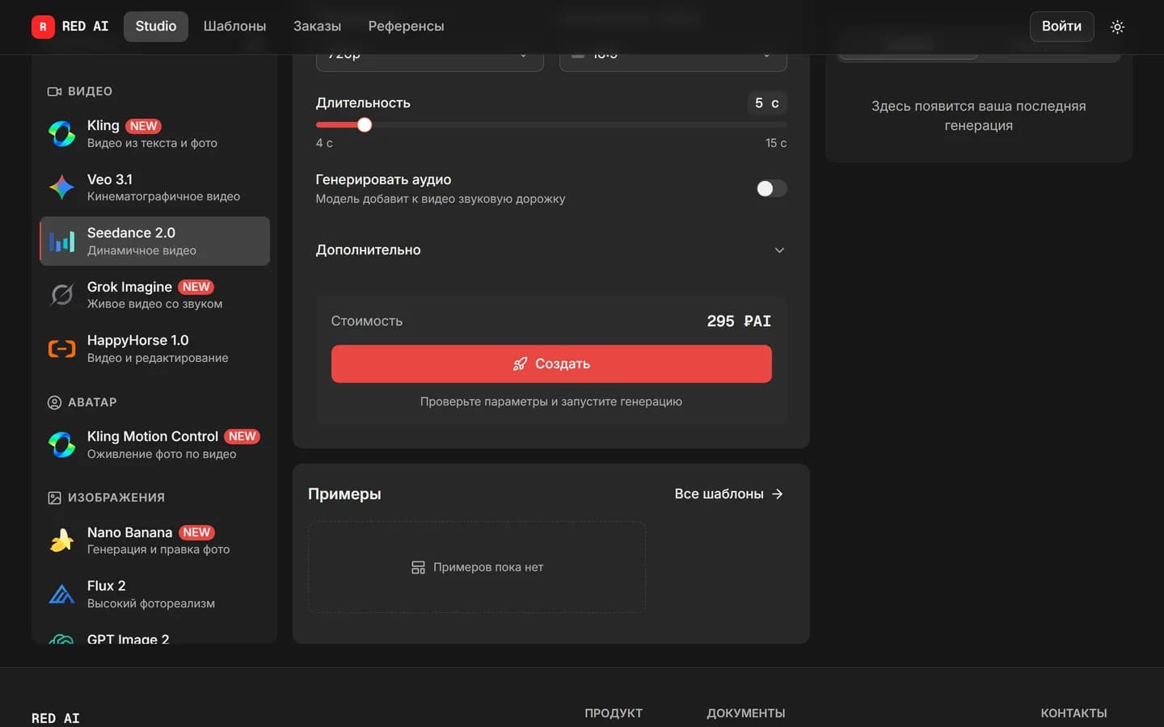Click the NEW badge next to Grok Imagine
The width and height of the screenshot is (1164, 727).
196,287
